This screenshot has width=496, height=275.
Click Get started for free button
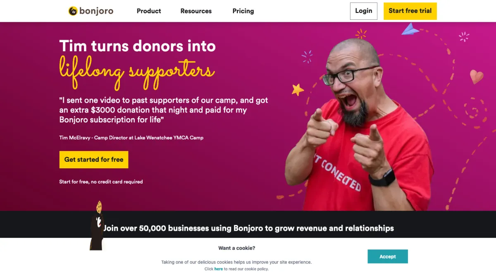pyautogui.click(x=94, y=160)
